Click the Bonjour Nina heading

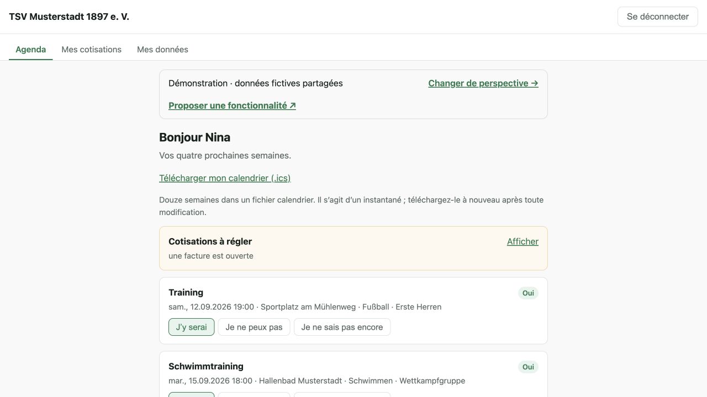click(x=194, y=137)
